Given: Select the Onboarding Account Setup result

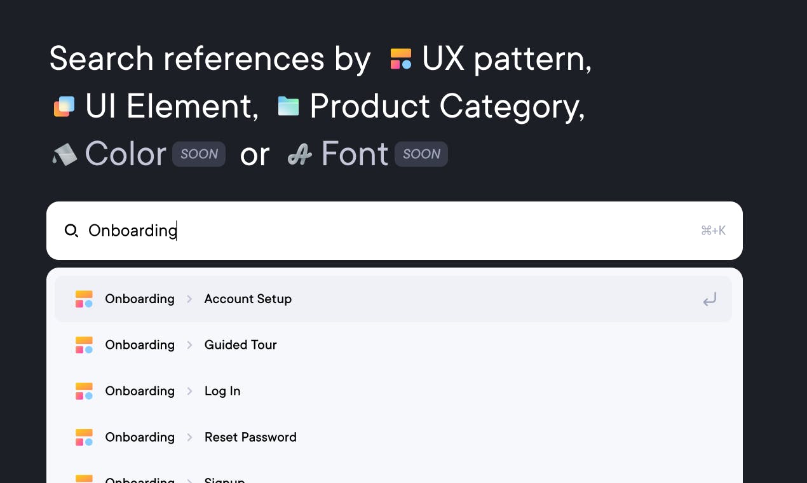Looking at the screenshot, I should 393,299.
